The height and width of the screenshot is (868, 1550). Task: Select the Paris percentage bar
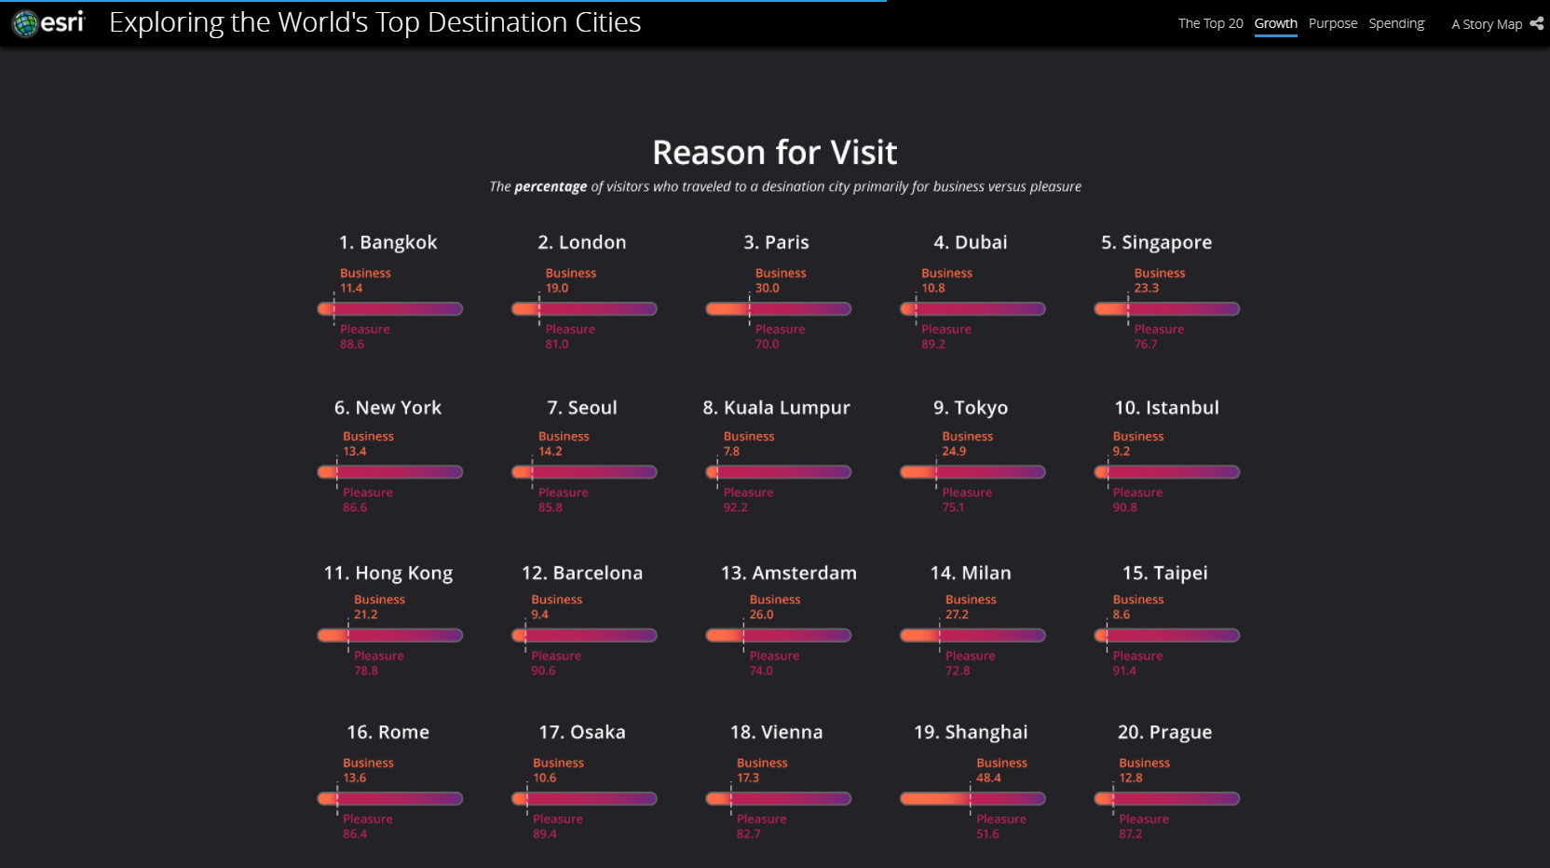pos(779,309)
